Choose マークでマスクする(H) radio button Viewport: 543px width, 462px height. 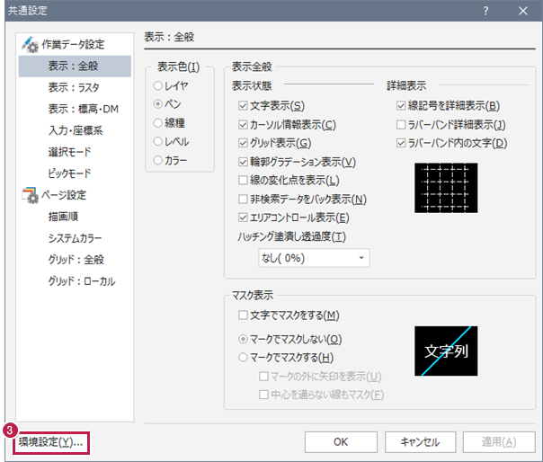243,357
